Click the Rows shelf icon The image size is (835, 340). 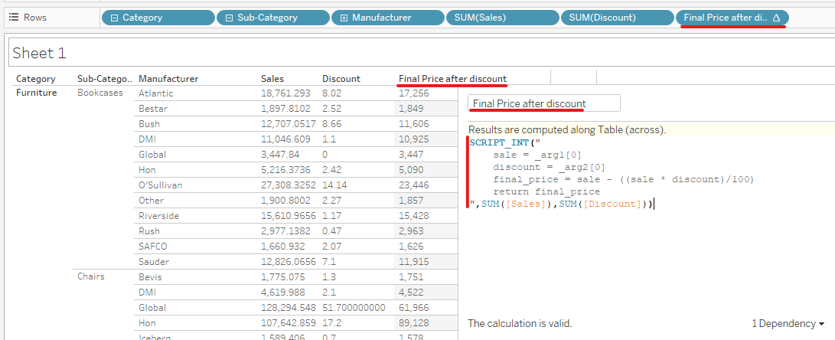point(13,17)
